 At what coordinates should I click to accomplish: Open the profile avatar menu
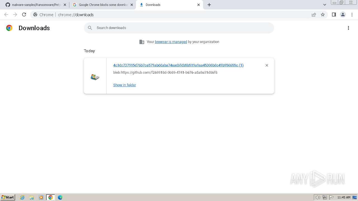pyautogui.click(x=343, y=15)
